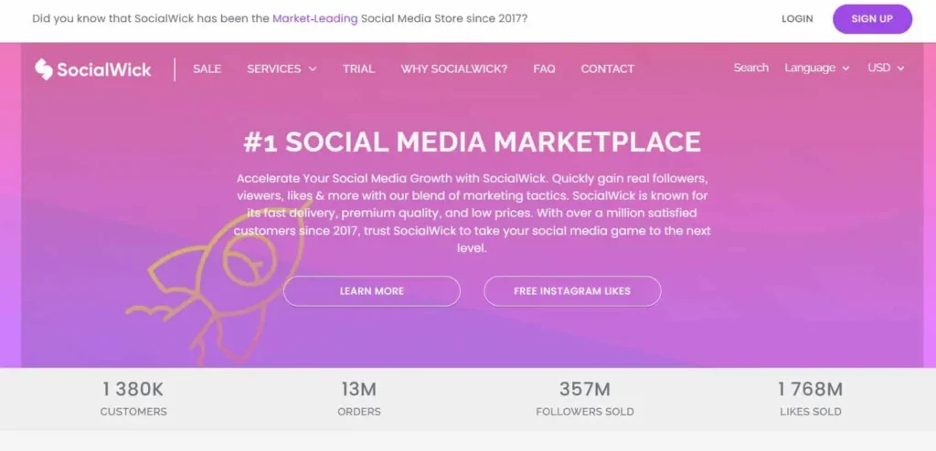Image resolution: width=936 pixels, height=451 pixels.
Task: Go to the TRIAL page
Action: (x=358, y=68)
